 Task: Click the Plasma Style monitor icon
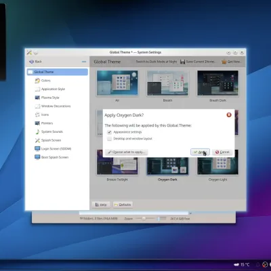coord(37,98)
